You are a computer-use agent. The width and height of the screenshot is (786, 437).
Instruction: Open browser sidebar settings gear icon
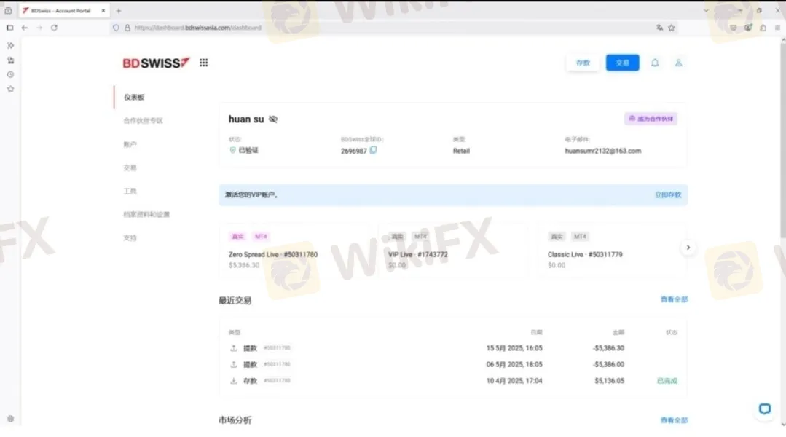10,419
